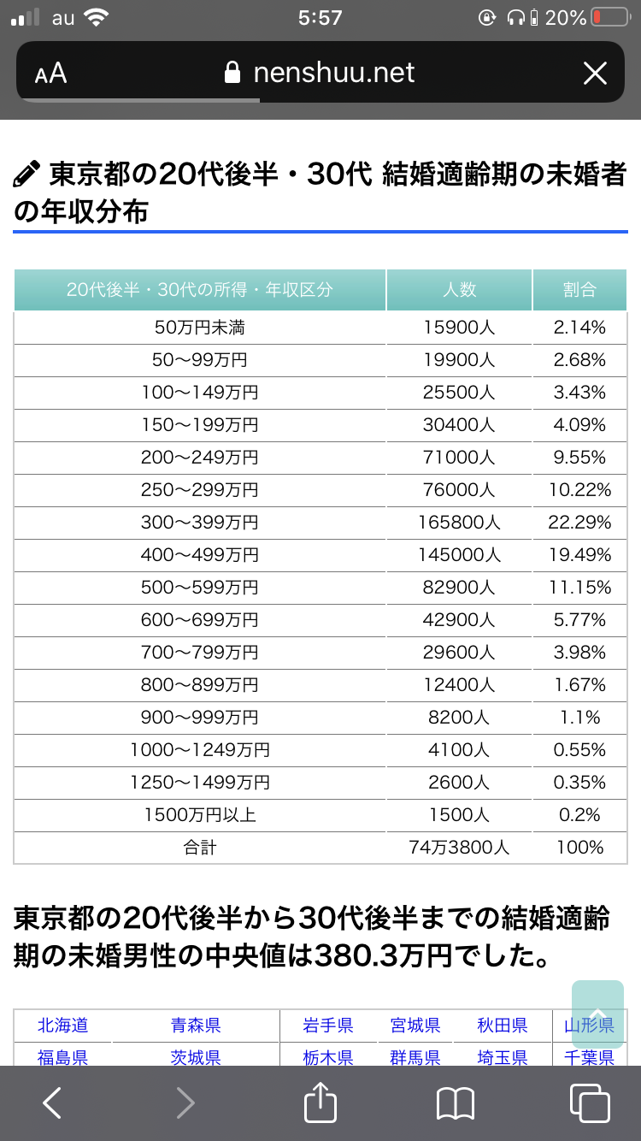
Task: Open the Safari share sheet
Action: (x=320, y=1102)
